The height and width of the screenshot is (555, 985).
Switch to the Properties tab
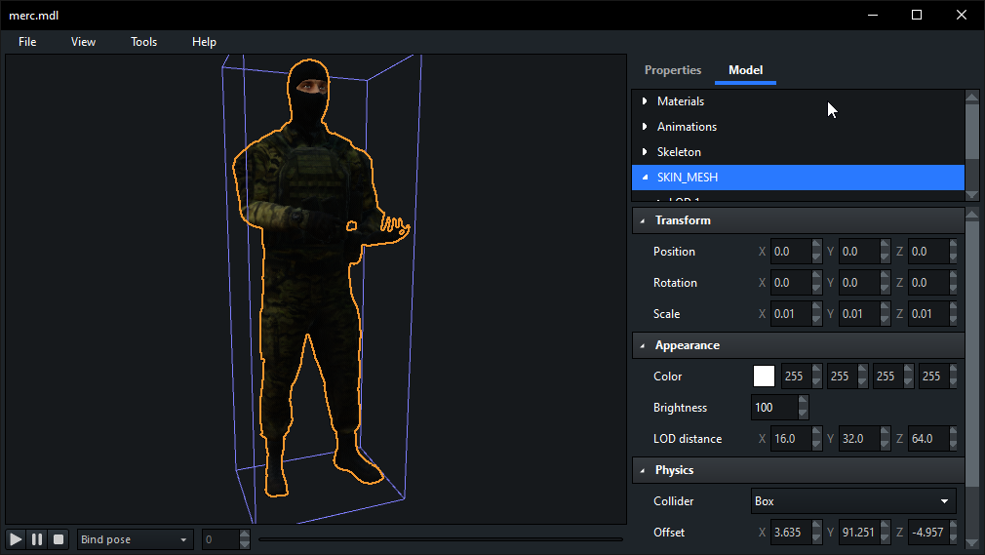coord(673,70)
